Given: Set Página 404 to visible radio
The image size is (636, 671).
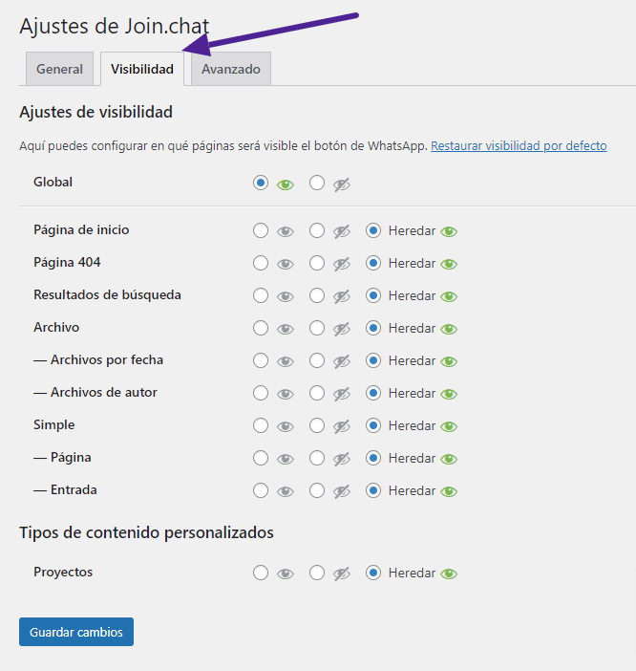Looking at the screenshot, I should (261, 263).
